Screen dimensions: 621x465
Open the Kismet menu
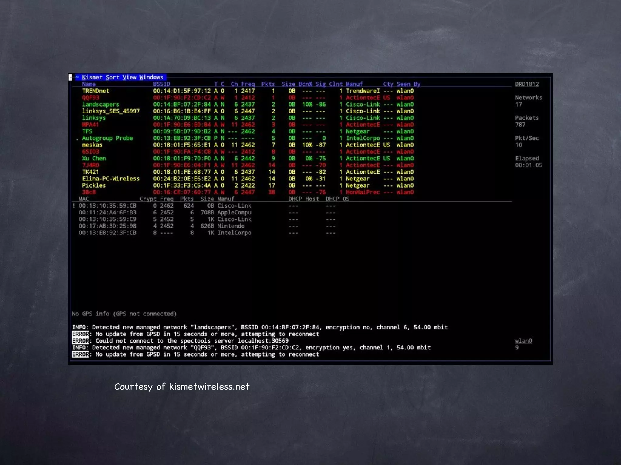click(x=92, y=77)
